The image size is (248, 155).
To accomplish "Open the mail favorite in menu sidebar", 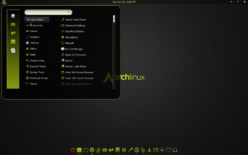I will click(x=13, y=24).
